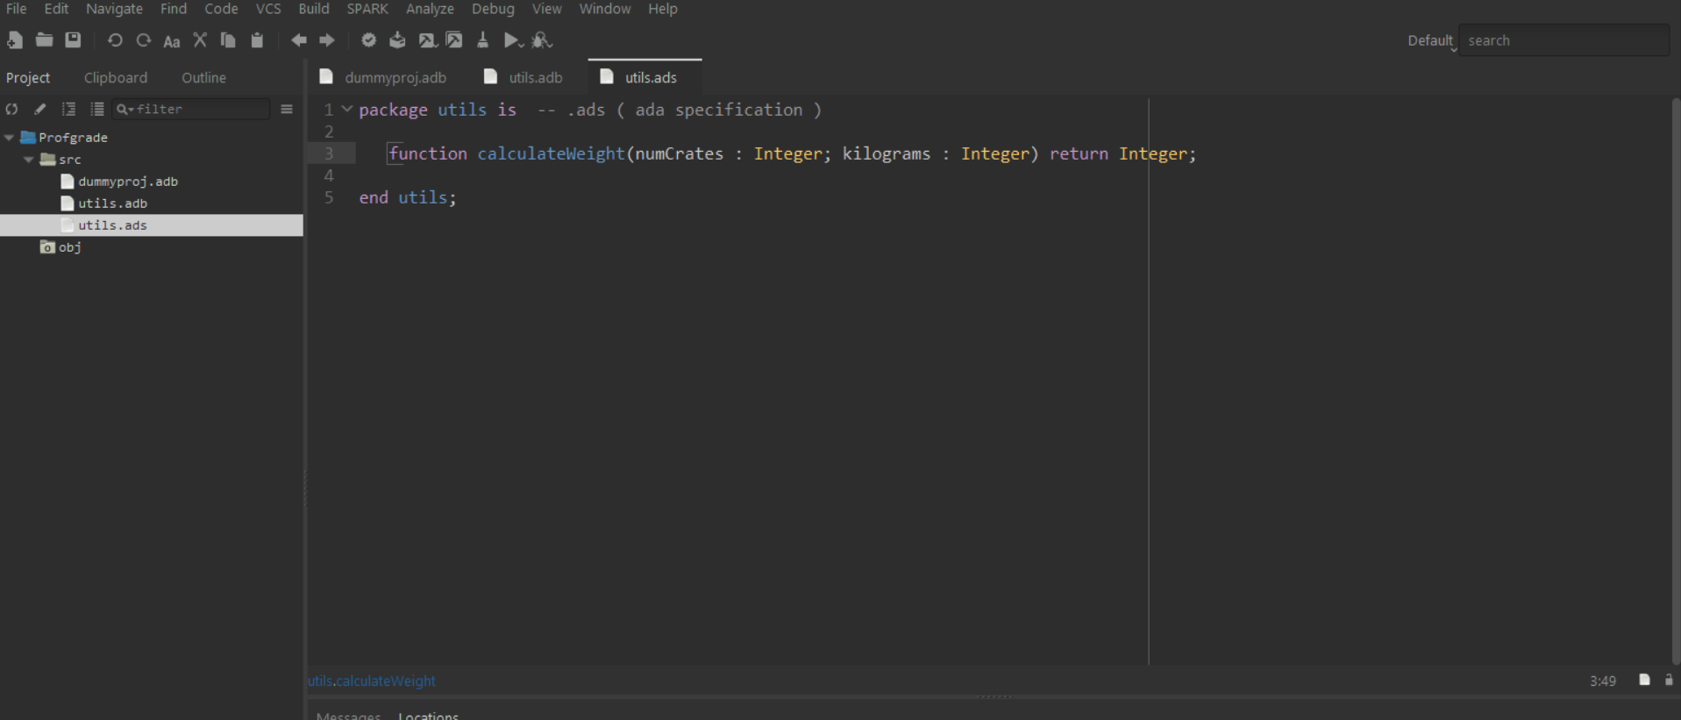The image size is (1681, 720).
Task: Go back to previous location arrow
Action: [299, 40]
